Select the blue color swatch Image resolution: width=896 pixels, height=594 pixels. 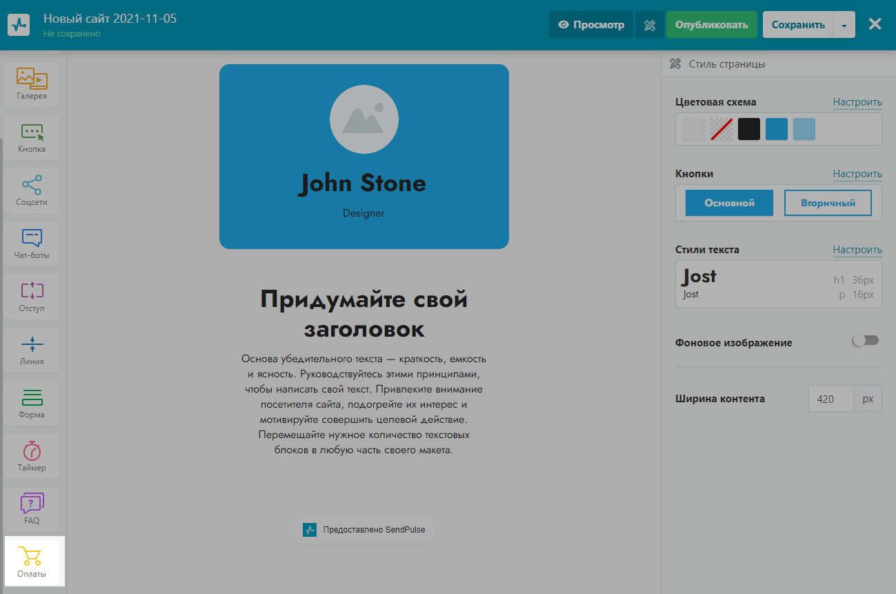click(777, 129)
